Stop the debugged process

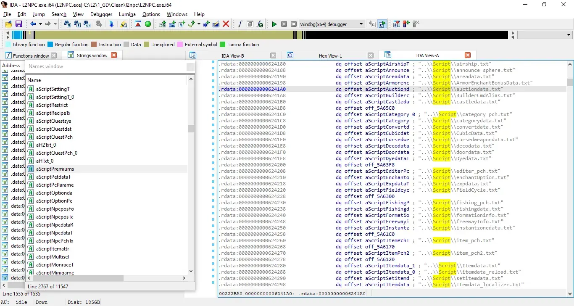[x=294, y=24]
